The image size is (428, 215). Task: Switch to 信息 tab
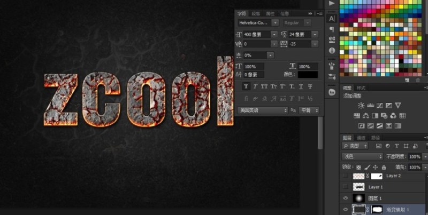(285, 14)
